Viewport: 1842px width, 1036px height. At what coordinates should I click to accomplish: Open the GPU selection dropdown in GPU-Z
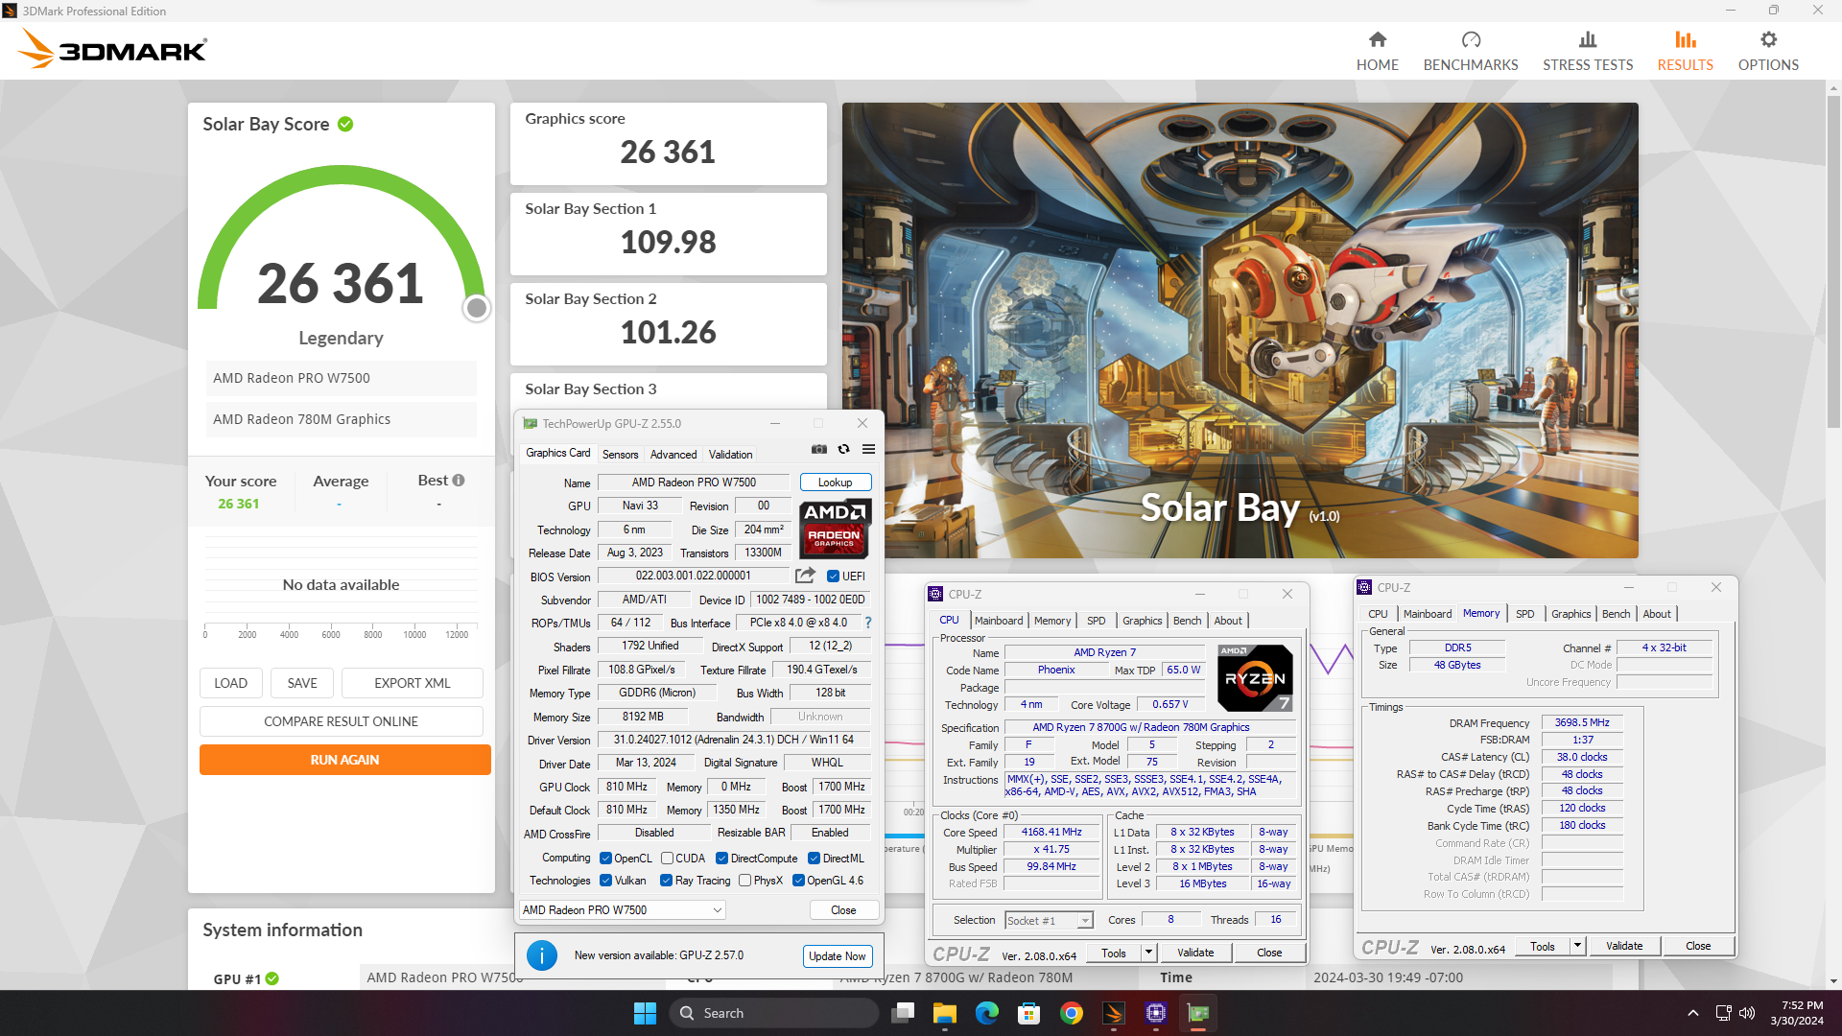tap(623, 910)
